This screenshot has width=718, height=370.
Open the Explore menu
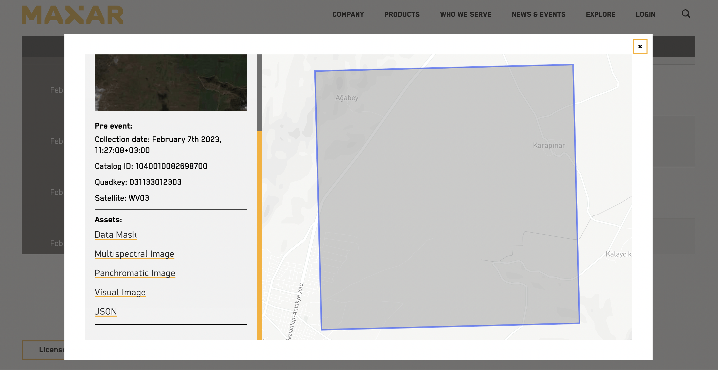click(x=600, y=14)
